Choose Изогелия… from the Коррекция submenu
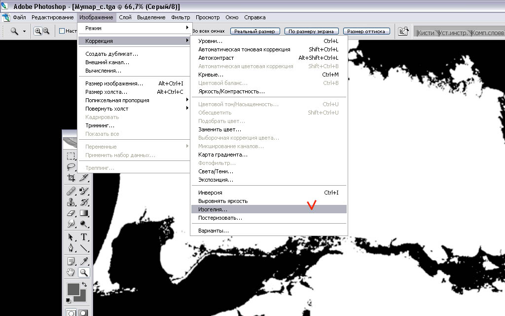The height and width of the screenshot is (316, 505). click(x=269, y=209)
